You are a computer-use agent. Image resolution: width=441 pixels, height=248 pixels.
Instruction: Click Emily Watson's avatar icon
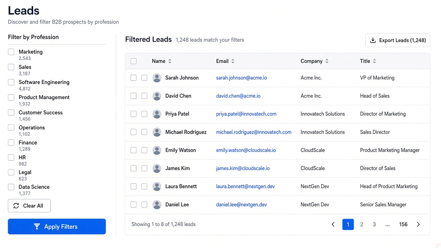coord(157,150)
